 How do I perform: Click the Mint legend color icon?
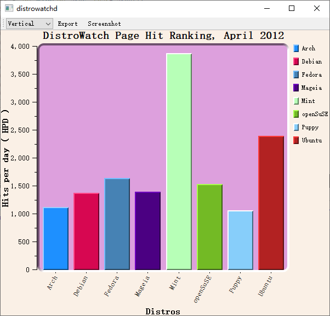[x=296, y=101]
